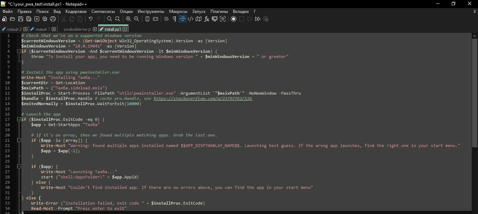Close the новый 1 tab
This screenshot has height=214, width=478.
[54, 29]
